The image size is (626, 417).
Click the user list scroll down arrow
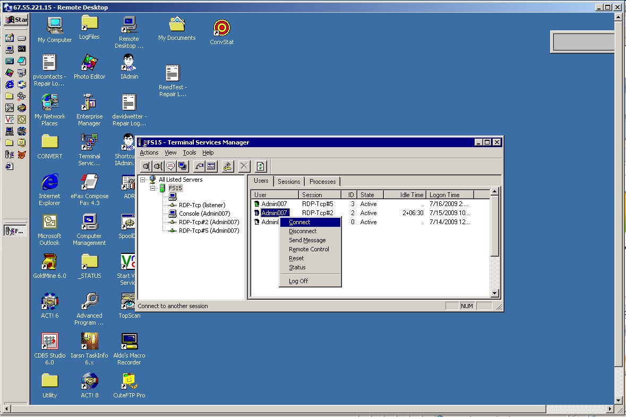(495, 293)
